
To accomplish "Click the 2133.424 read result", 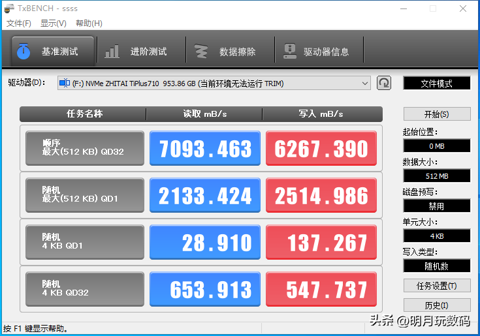I will pyautogui.click(x=205, y=195).
